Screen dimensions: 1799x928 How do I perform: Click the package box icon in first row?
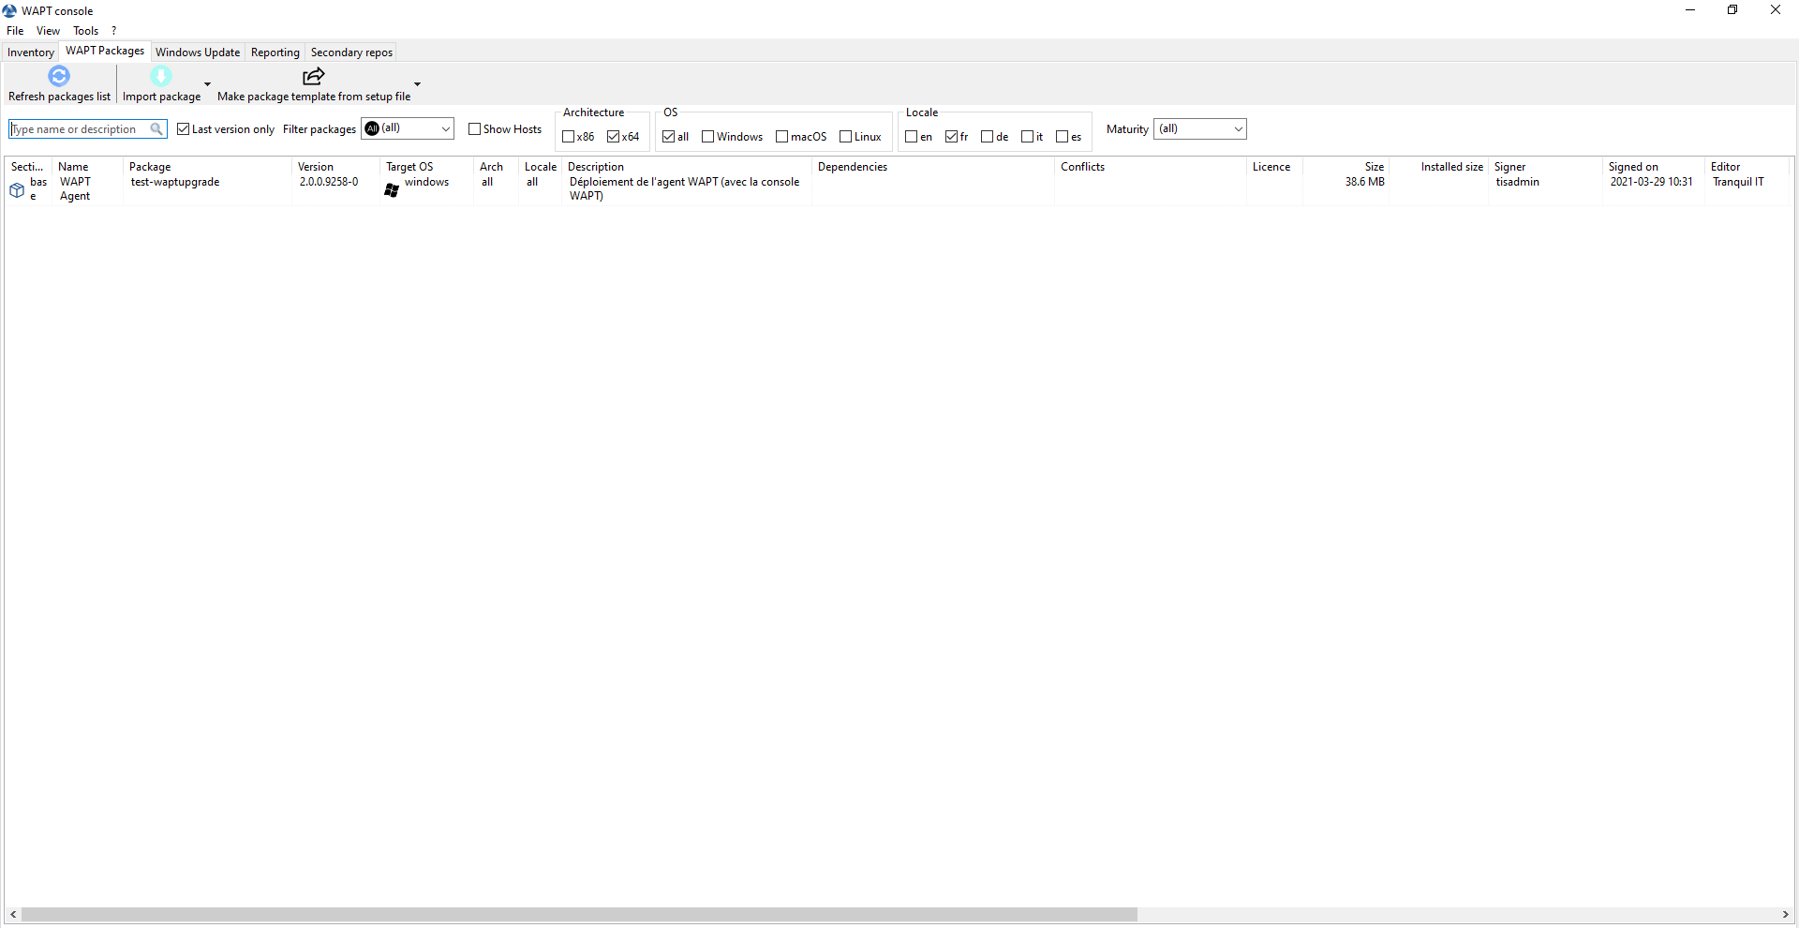pos(17,190)
